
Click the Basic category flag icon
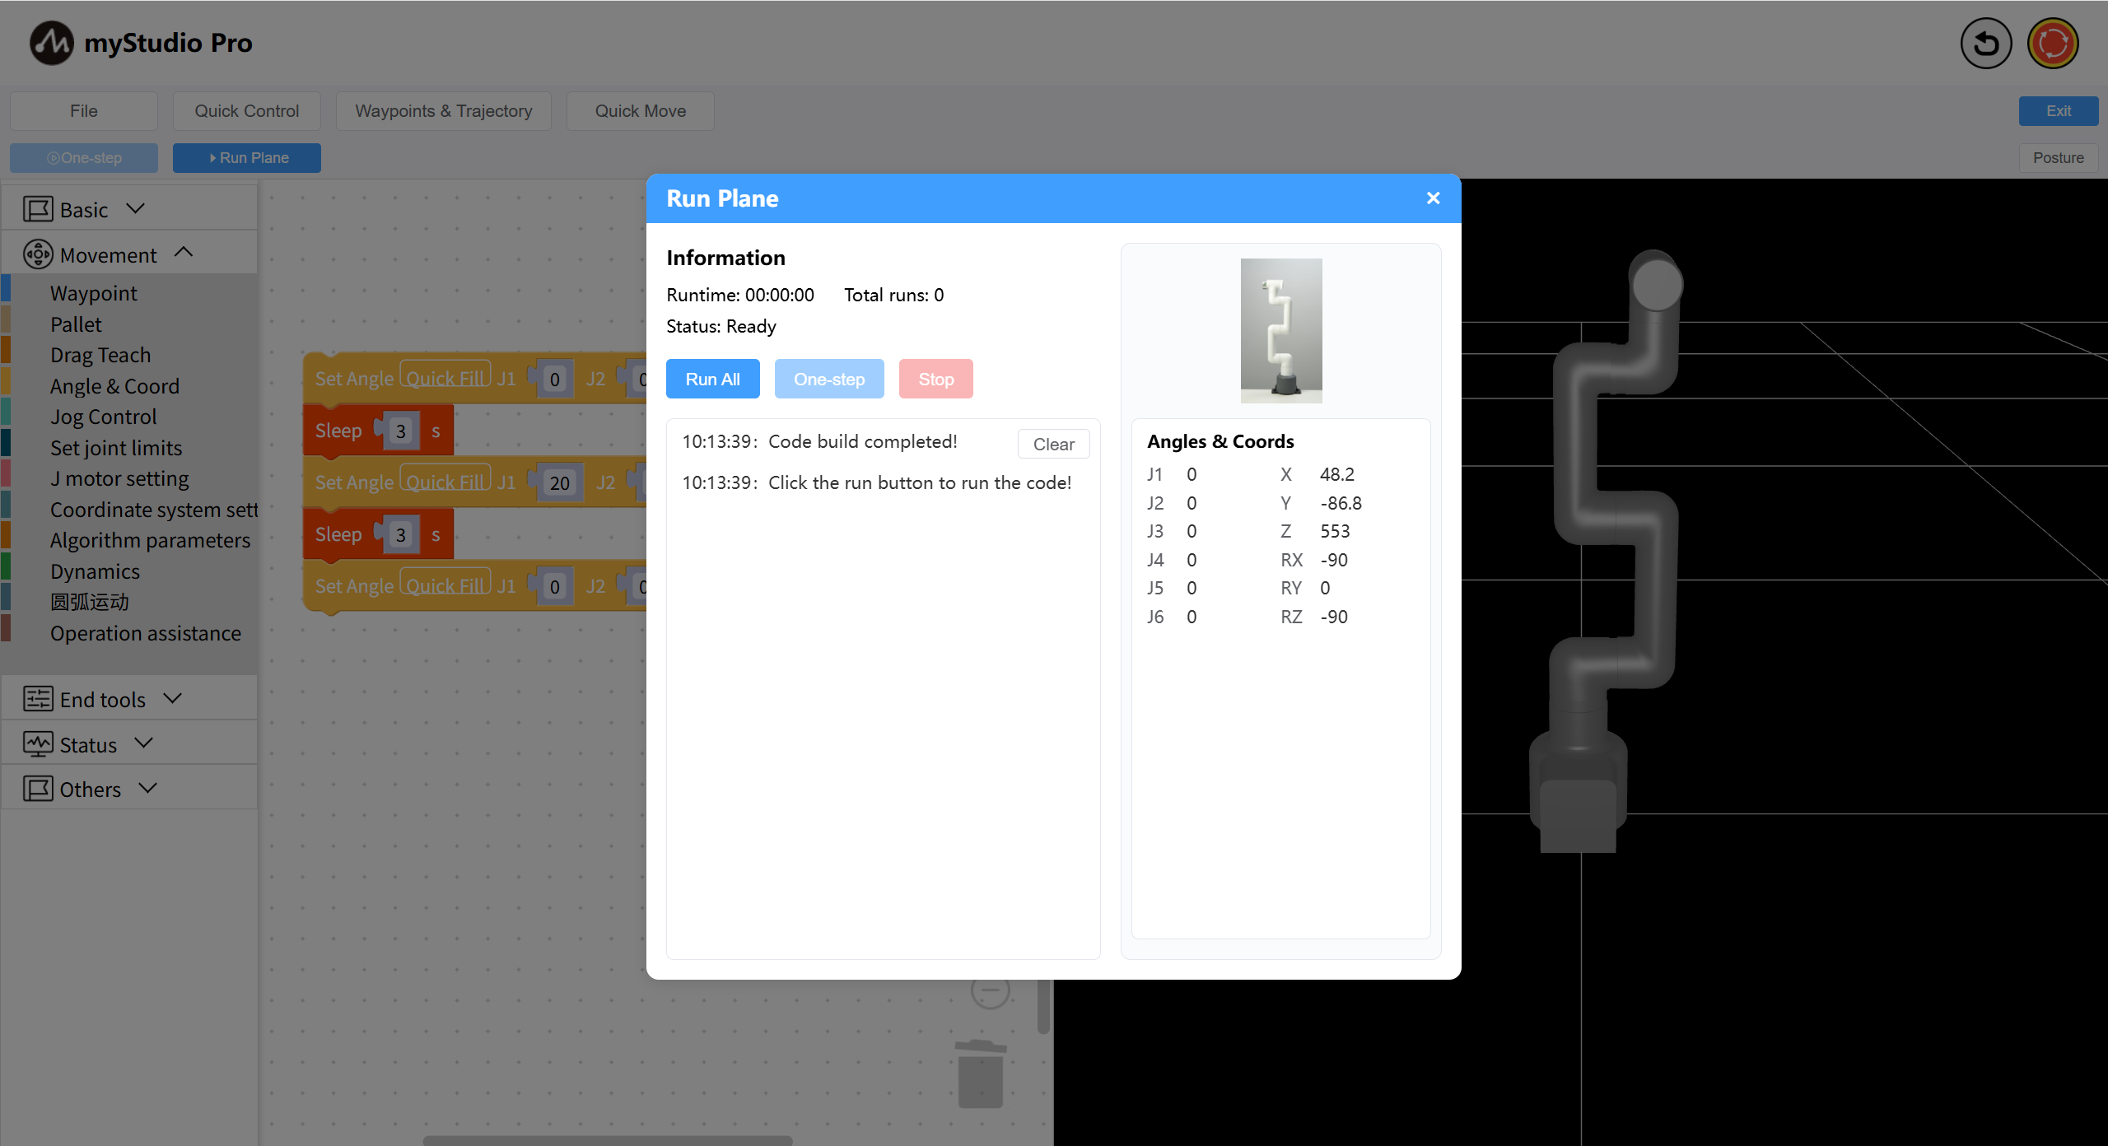(38, 209)
